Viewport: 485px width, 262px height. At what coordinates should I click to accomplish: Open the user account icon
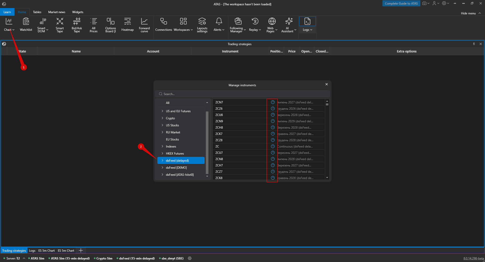pyautogui.click(x=434, y=3)
